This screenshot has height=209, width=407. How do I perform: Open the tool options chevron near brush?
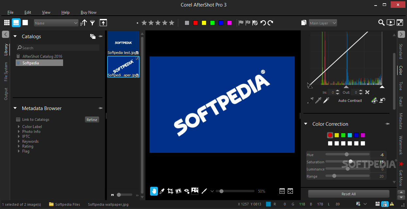[x=212, y=191]
